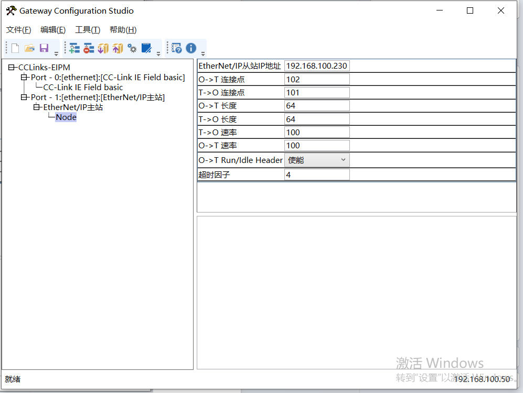The image size is (523, 393).
Task: Close the Gateway Configuration Studio window
Action: click(x=500, y=10)
